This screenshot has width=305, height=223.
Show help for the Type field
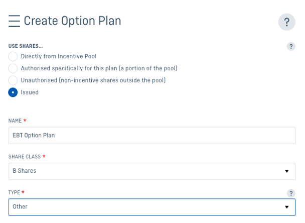tap(291, 193)
